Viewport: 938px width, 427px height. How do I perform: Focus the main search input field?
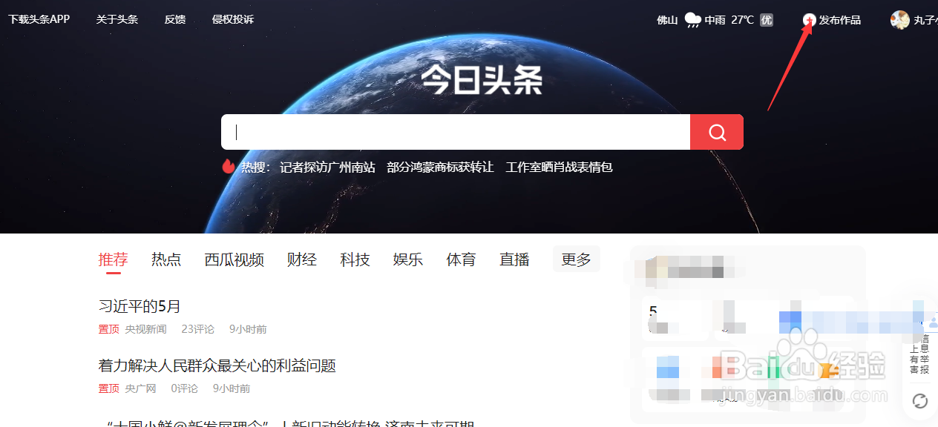point(456,132)
